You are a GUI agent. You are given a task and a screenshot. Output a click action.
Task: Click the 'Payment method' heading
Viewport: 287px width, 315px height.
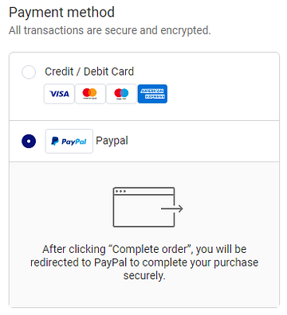[61, 12]
